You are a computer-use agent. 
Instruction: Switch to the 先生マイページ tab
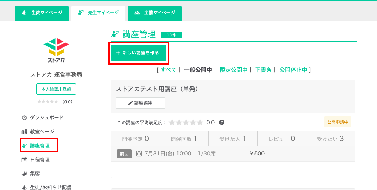tap(98, 13)
